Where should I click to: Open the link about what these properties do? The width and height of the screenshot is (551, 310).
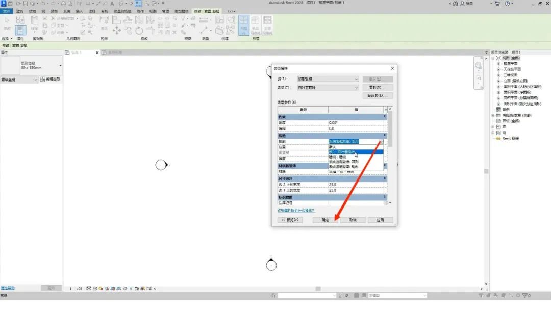(296, 210)
